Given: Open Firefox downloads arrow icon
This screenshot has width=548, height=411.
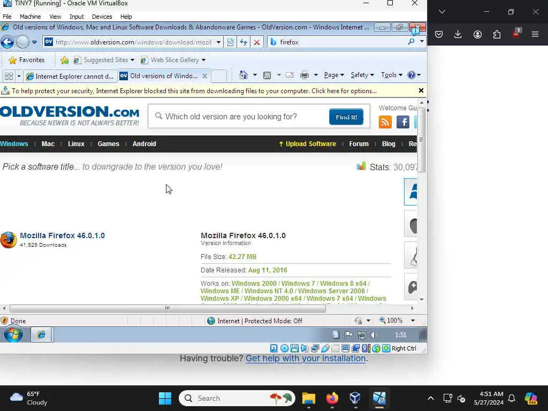Looking at the screenshot, I should pos(458,34).
